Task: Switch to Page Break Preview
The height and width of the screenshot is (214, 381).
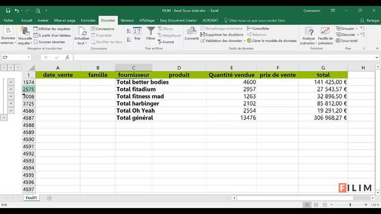Action: pos(324,204)
